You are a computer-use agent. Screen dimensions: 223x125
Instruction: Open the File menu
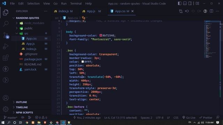(12, 3)
